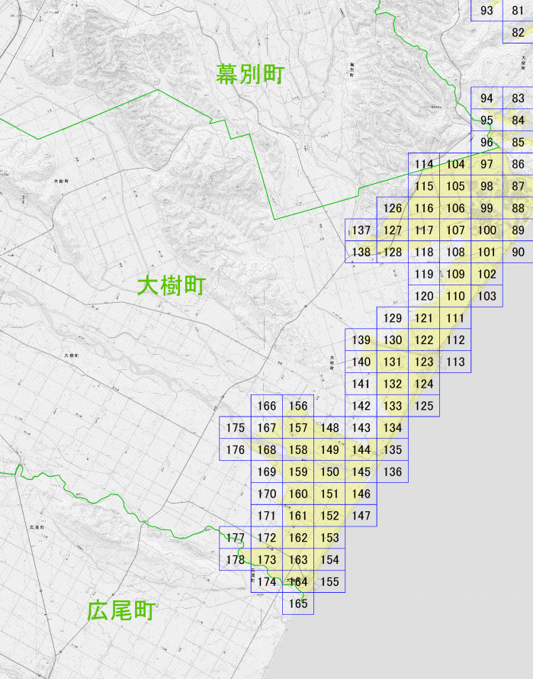Select grid cell 156
533x679 pixels.
pos(298,406)
